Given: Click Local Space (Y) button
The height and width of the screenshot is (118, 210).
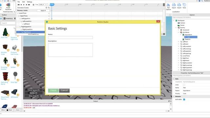Looking at the screenshot, I should [x=33, y=90].
